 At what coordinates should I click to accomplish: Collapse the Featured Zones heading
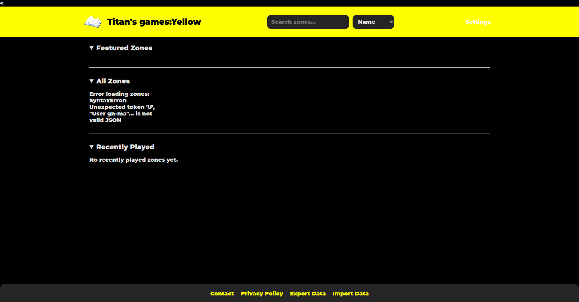pyautogui.click(x=124, y=48)
